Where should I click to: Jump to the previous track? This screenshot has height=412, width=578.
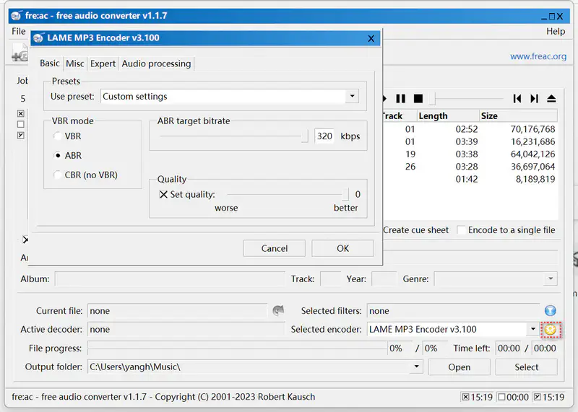coord(517,99)
